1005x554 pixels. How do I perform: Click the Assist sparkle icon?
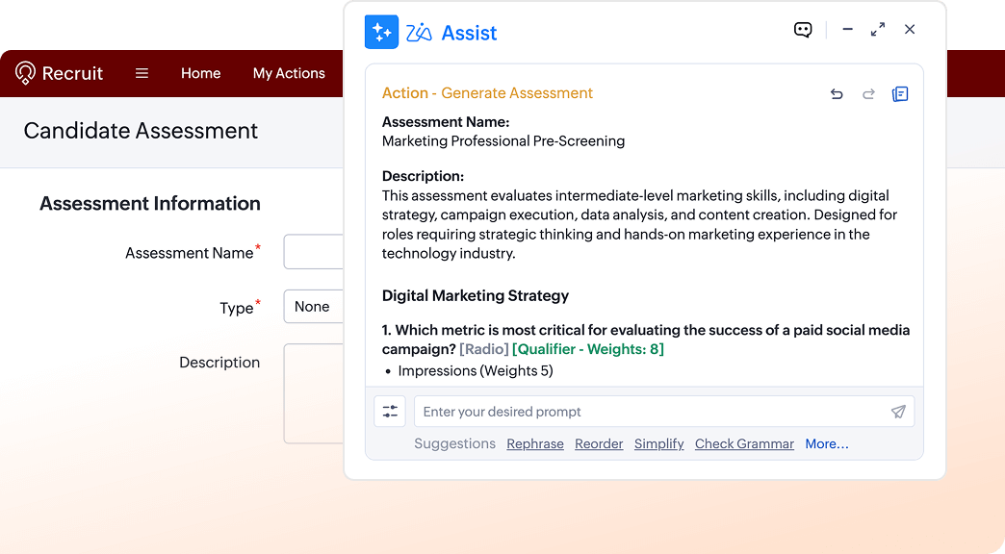pyautogui.click(x=381, y=32)
